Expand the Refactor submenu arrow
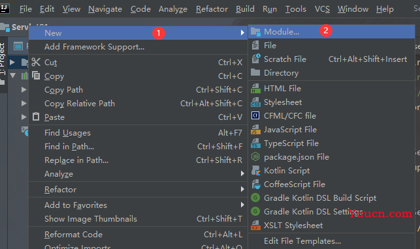 (x=242, y=189)
